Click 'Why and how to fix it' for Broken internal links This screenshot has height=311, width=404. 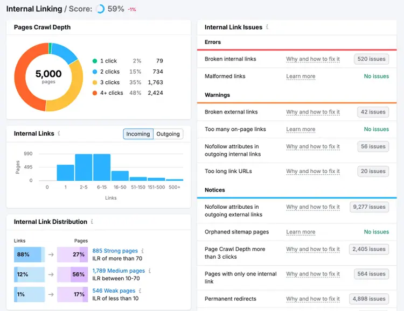(313, 59)
